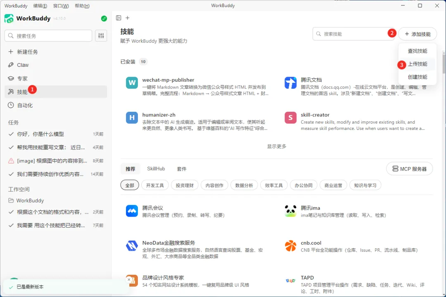Select the 效率工具 category filter
Screen dimensions: 446x297
tap(274, 185)
